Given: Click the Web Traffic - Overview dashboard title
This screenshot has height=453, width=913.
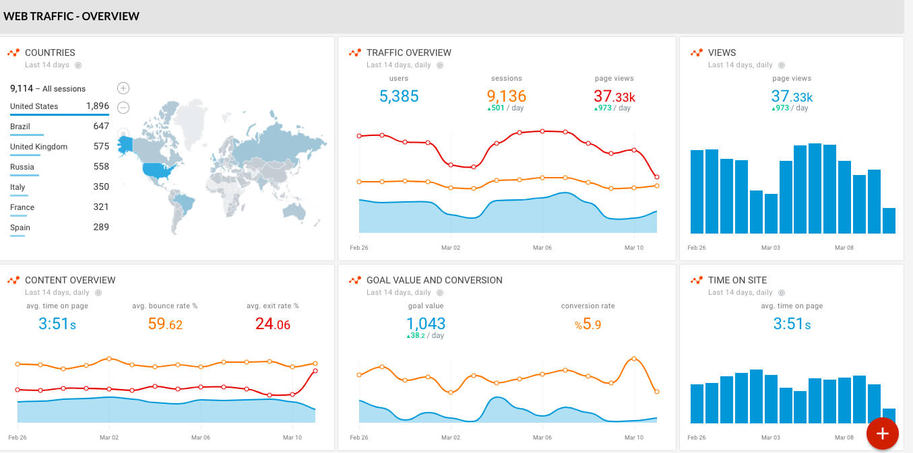Looking at the screenshot, I should (x=71, y=16).
